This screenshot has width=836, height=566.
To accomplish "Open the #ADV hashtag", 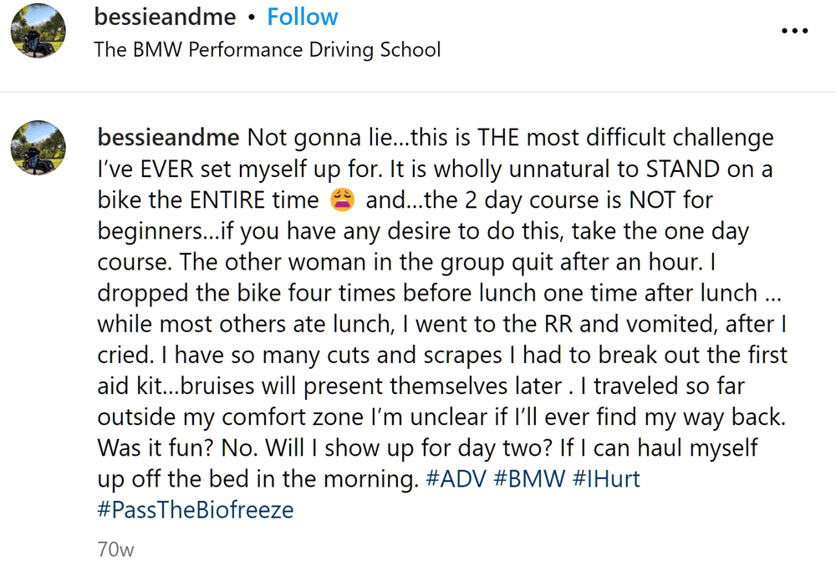I will pos(456,478).
